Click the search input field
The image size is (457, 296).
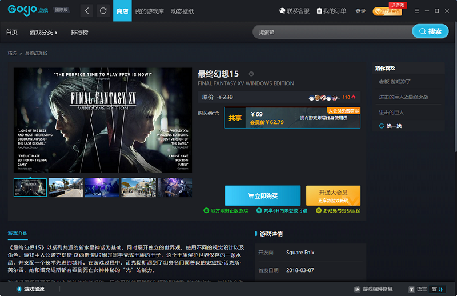(332, 32)
